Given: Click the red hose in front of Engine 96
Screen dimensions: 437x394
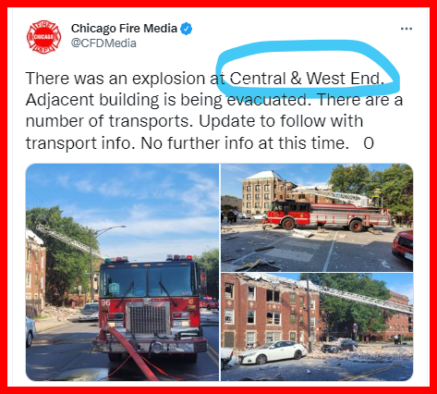Looking at the screenshot, I should click(131, 352).
